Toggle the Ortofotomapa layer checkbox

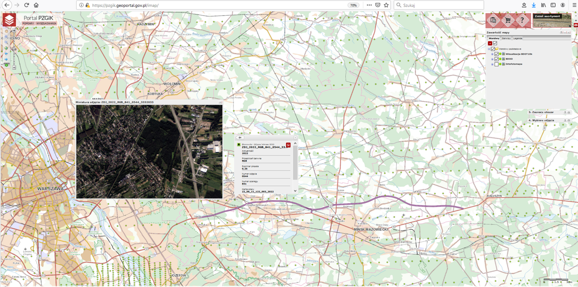pos(496,64)
